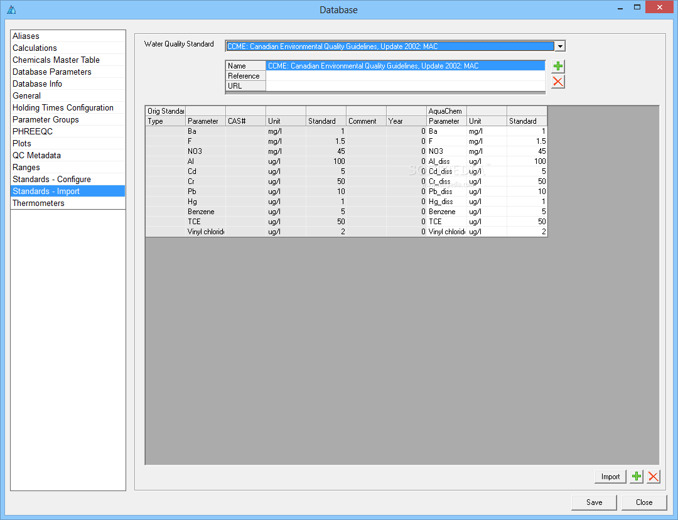The width and height of the screenshot is (678, 520).
Task: Select the CCME standard combo box text
Action: [x=390, y=46]
